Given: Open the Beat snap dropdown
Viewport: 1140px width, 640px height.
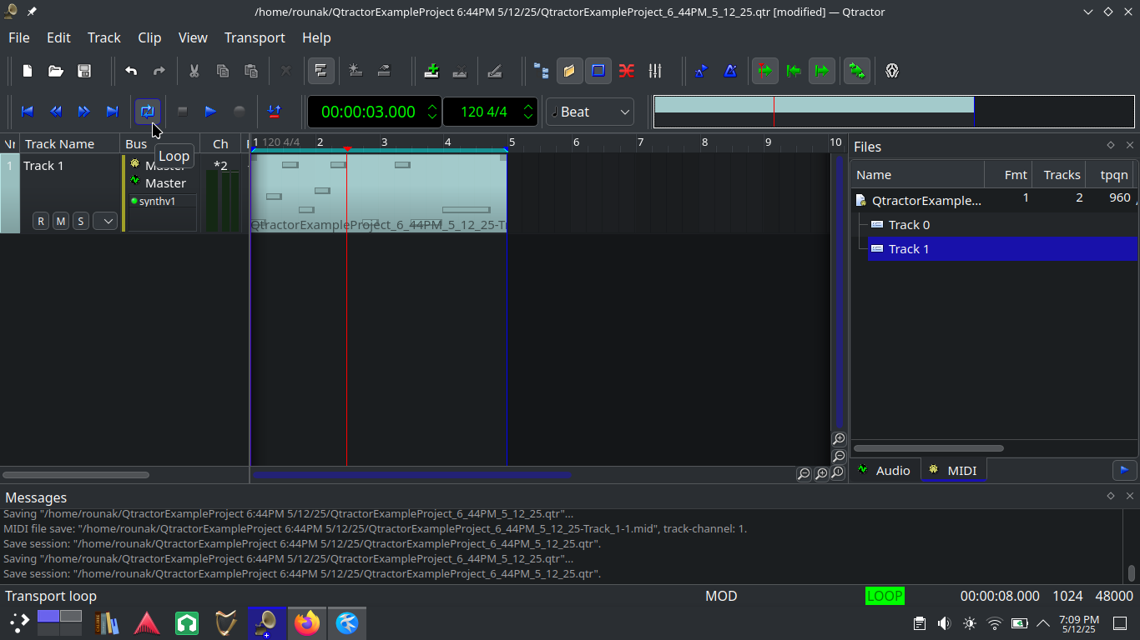Looking at the screenshot, I should [x=590, y=112].
